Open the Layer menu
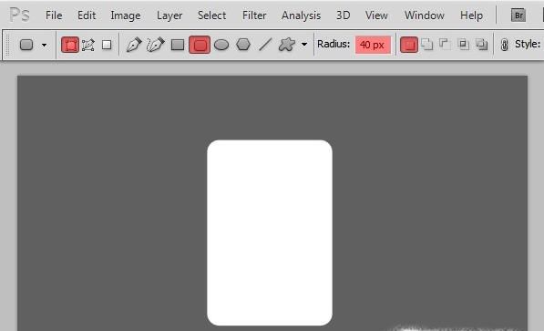The image size is (544, 331). [169, 16]
